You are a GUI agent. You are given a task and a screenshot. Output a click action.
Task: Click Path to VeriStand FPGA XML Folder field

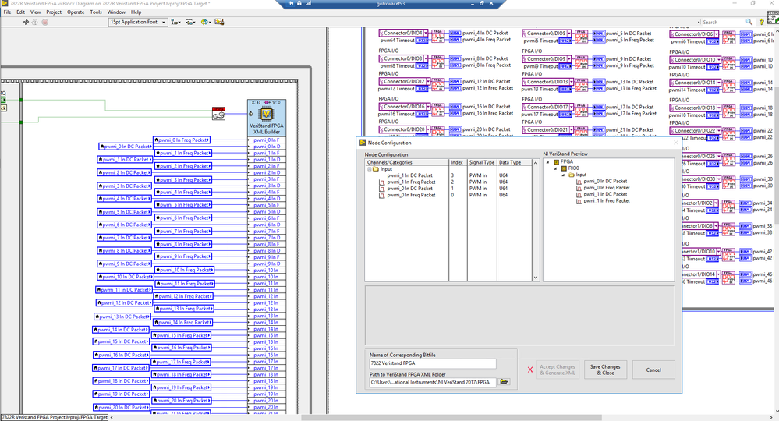tap(432, 382)
